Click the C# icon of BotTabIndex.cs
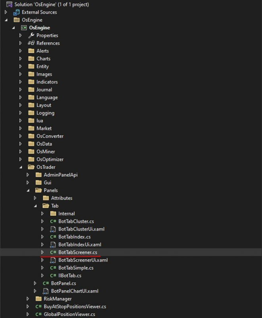 click(53, 237)
